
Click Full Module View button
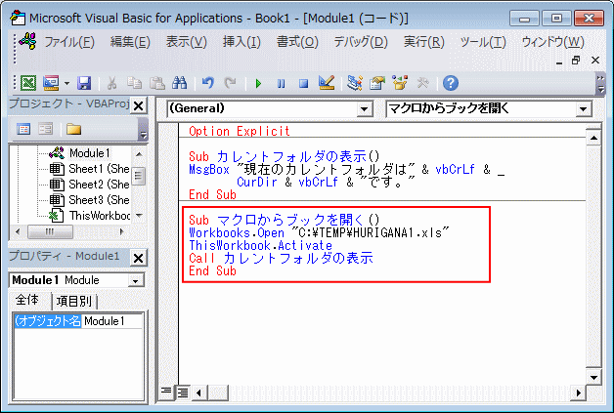(x=183, y=392)
